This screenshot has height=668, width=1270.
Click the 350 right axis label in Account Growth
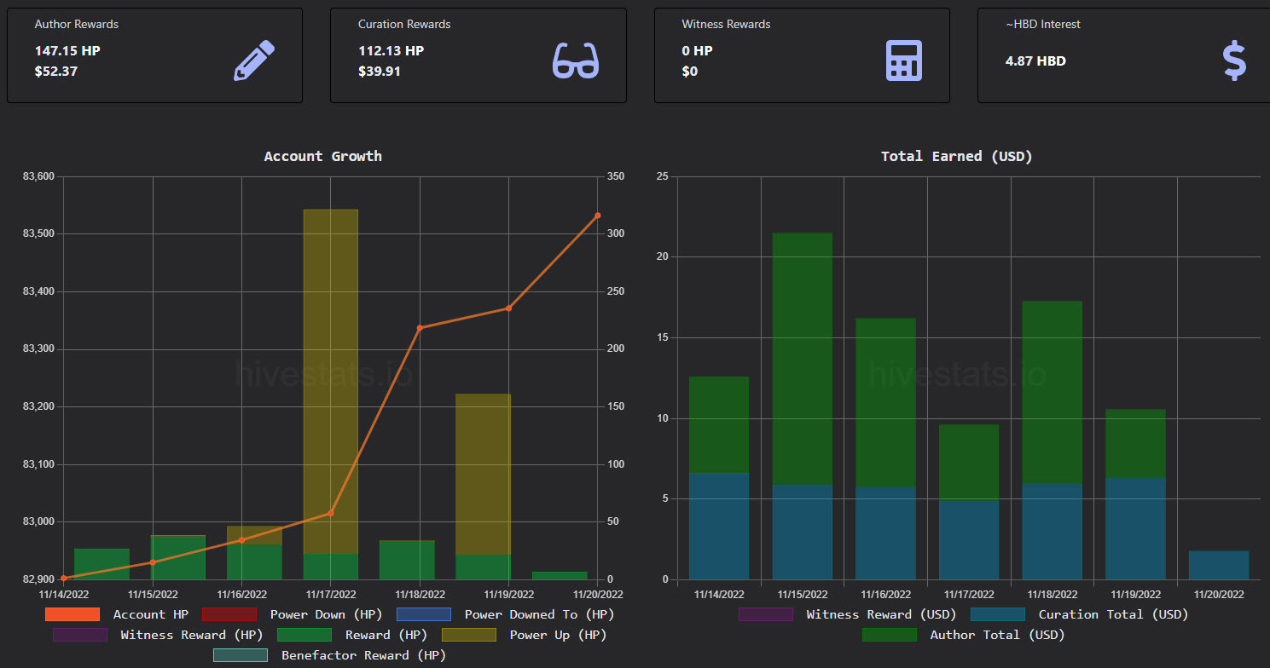coord(615,176)
